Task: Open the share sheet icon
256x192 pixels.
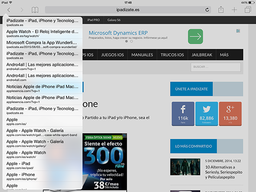Action: pyautogui.click(x=221, y=10)
